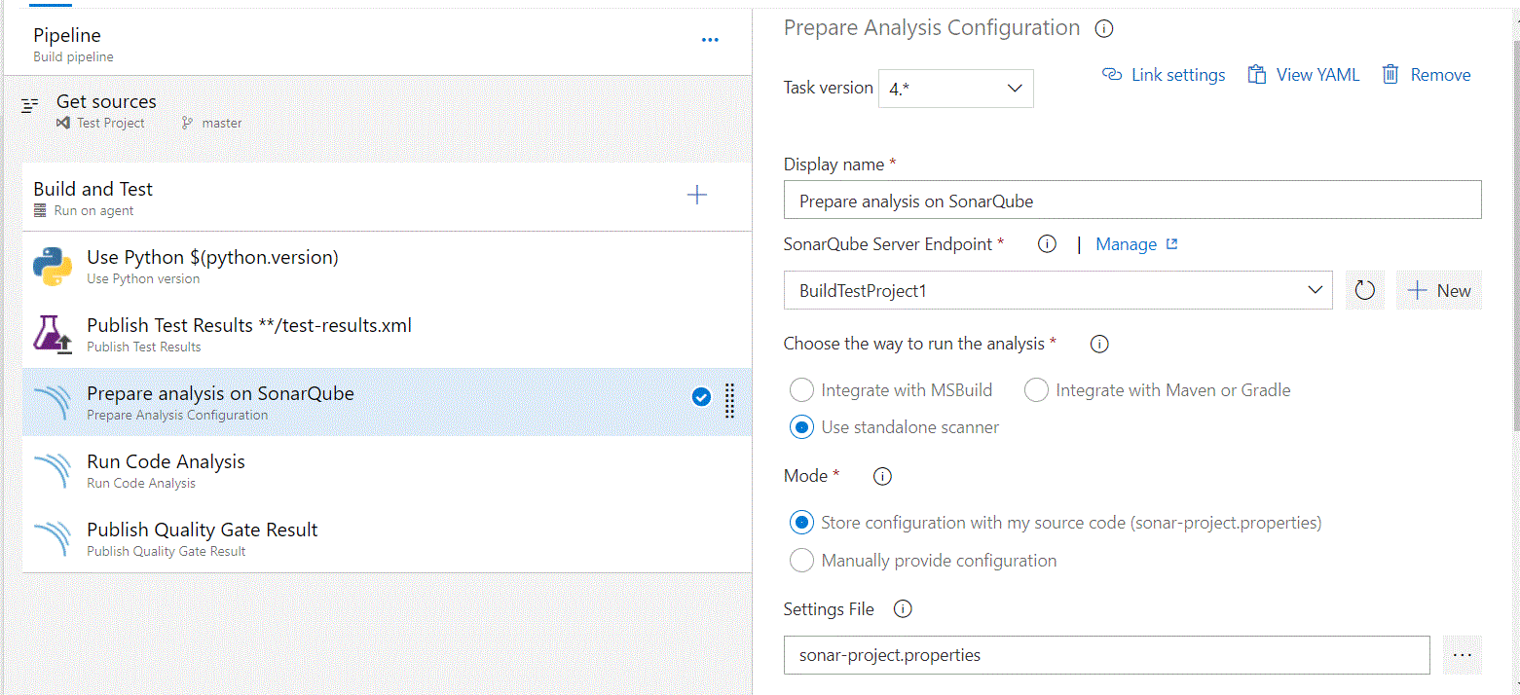
Task: Click the Pipeline more options ellipsis
Action: (x=710, y=40)
